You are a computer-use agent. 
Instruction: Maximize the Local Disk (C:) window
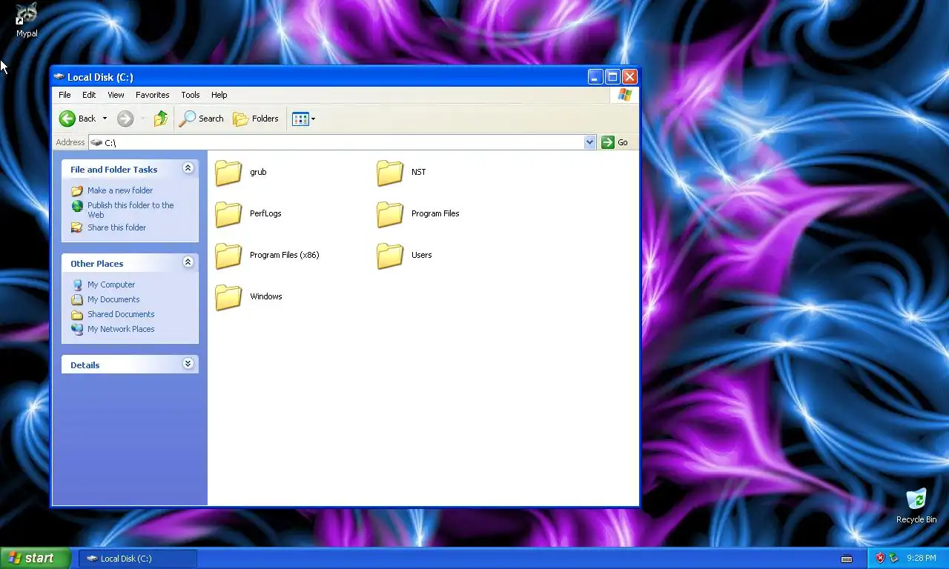(612, 76)
